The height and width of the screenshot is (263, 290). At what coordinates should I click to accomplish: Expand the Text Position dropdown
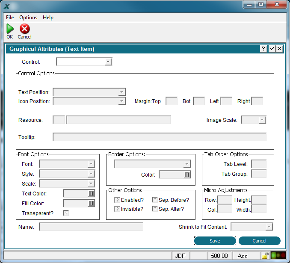[122, 92]
